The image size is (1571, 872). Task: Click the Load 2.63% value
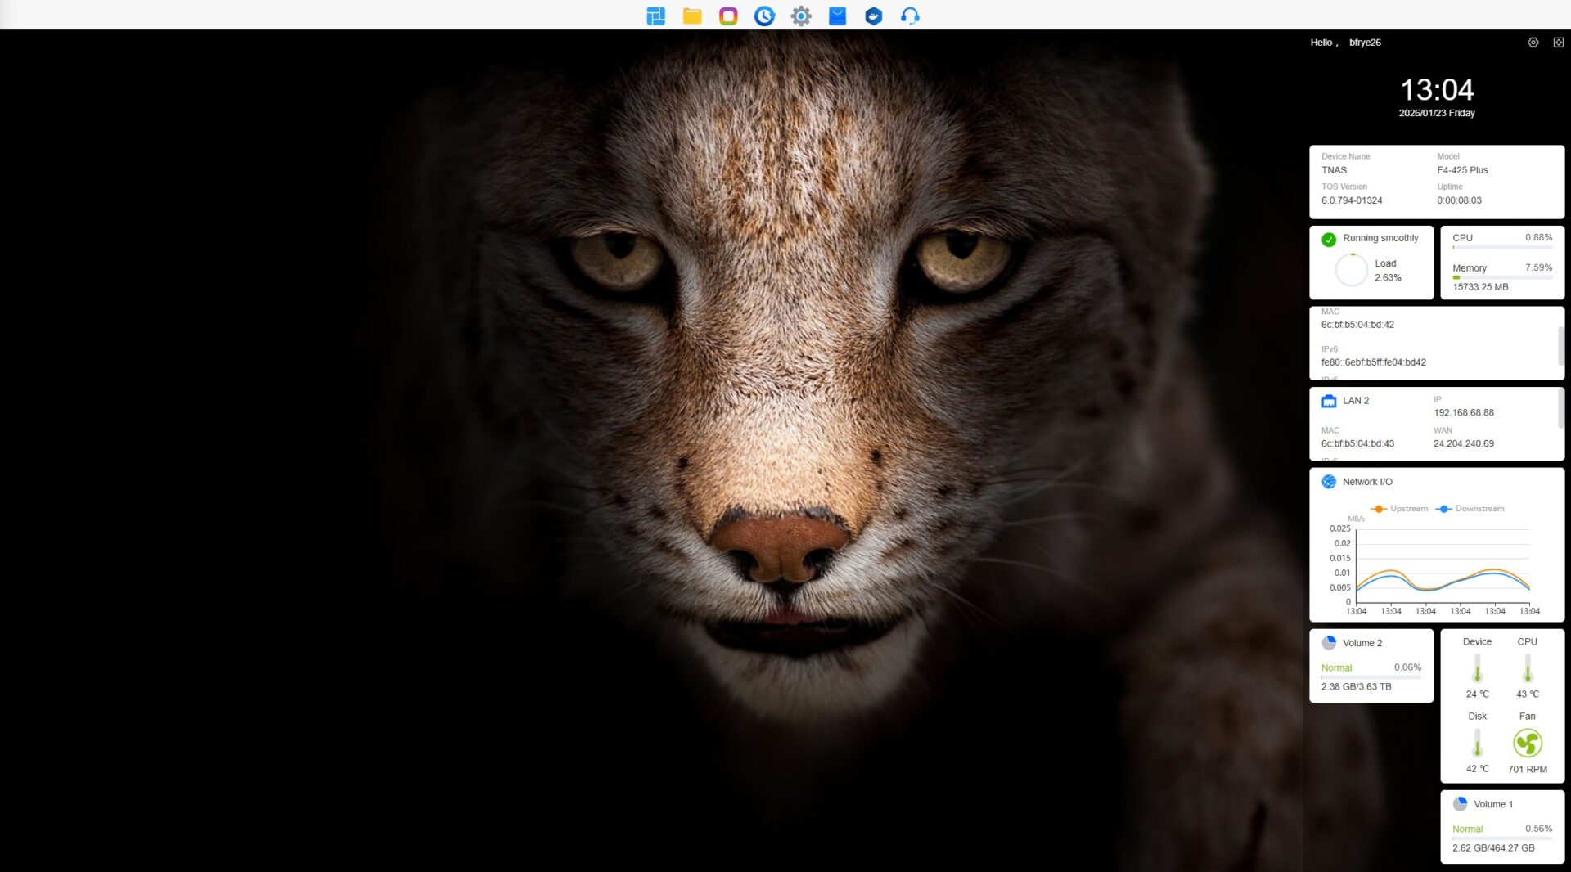point(1388,278)
